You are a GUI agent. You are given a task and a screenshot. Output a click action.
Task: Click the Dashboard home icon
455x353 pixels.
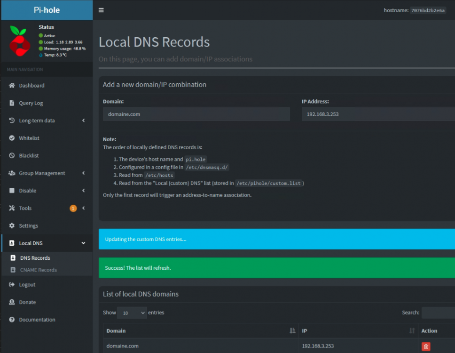point(12,85)
